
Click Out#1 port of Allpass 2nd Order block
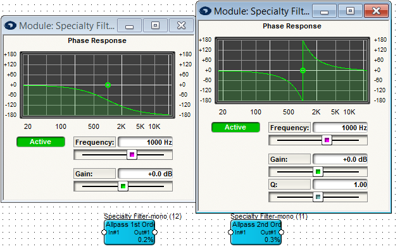coord(281,232)
